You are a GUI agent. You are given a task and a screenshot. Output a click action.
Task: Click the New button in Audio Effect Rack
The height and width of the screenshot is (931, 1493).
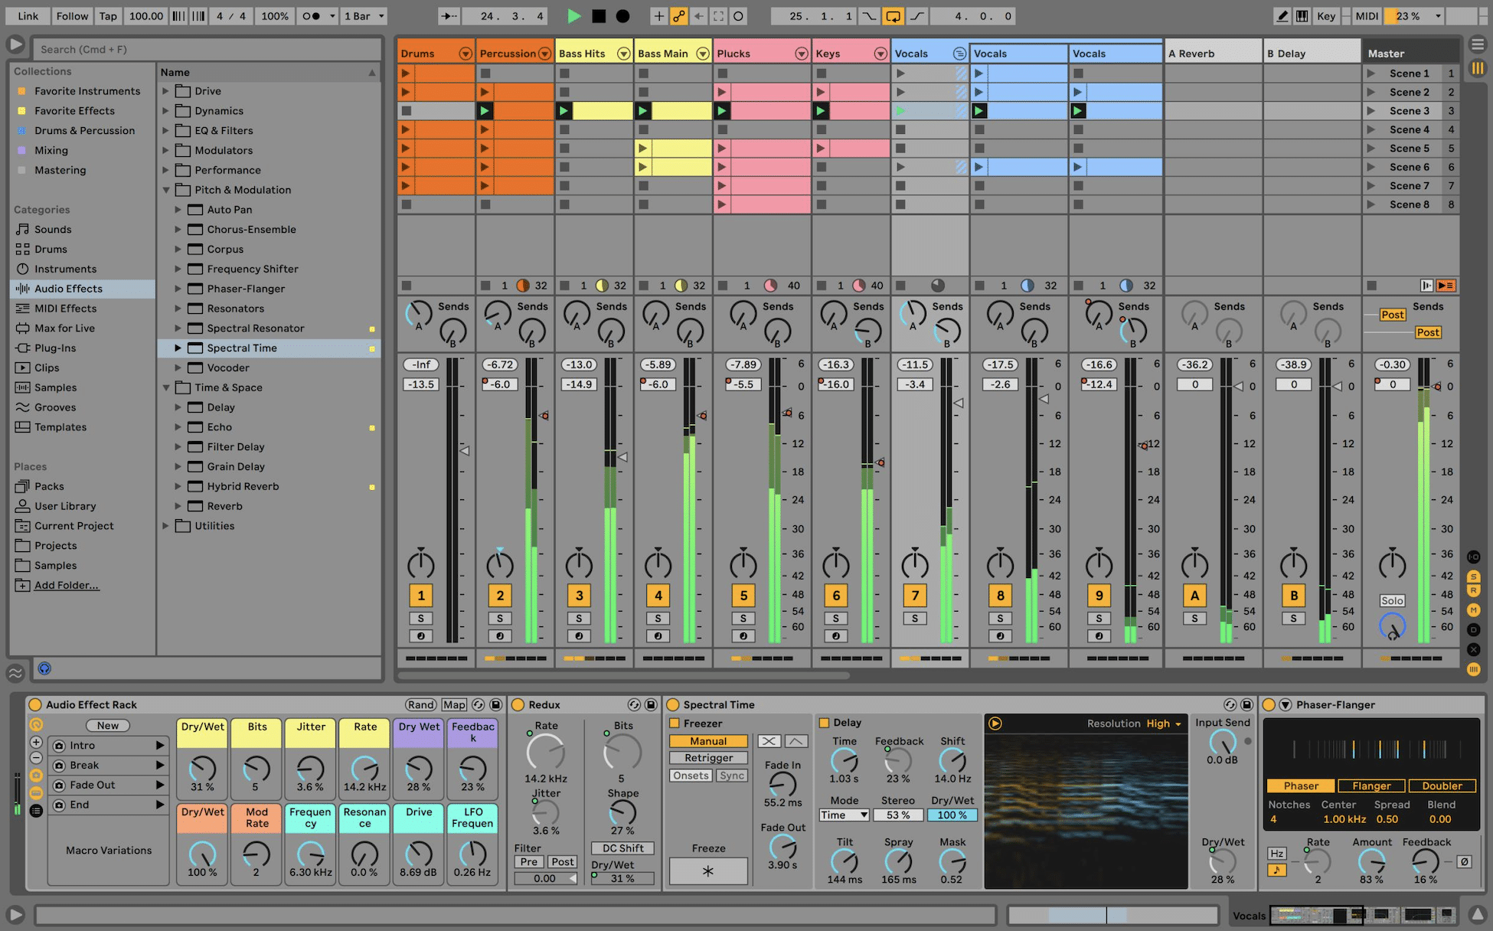106,727
